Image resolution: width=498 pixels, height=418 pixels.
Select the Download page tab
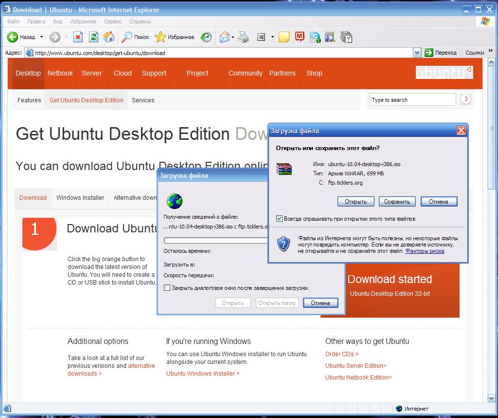tap(33, 197)
